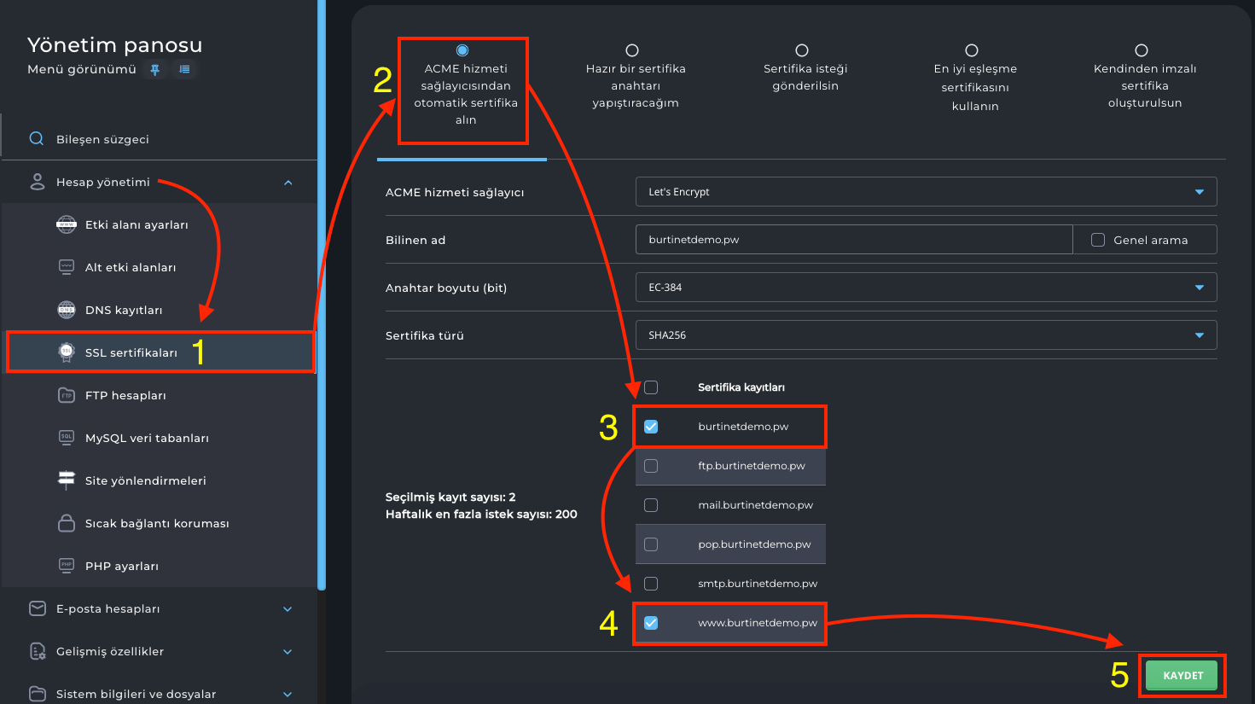Open the SSL sertifikaları menu item

[131, 352]
